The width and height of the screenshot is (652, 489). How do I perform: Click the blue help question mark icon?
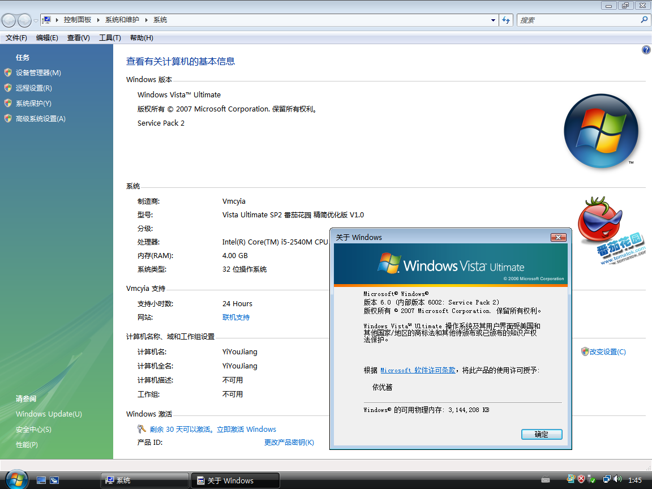(x=646, y=50)
